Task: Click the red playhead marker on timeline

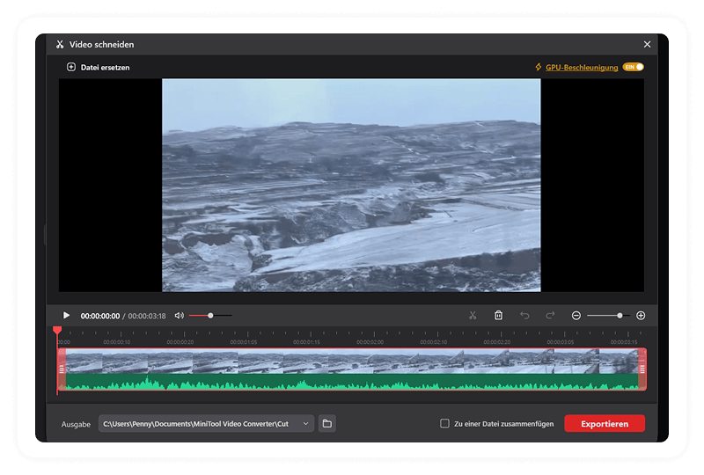Action: [x=57, y=331]
